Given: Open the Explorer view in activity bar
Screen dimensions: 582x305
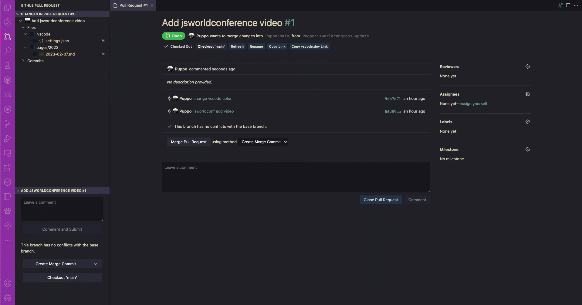Looking at the screenshot, I should click(8, 7).
